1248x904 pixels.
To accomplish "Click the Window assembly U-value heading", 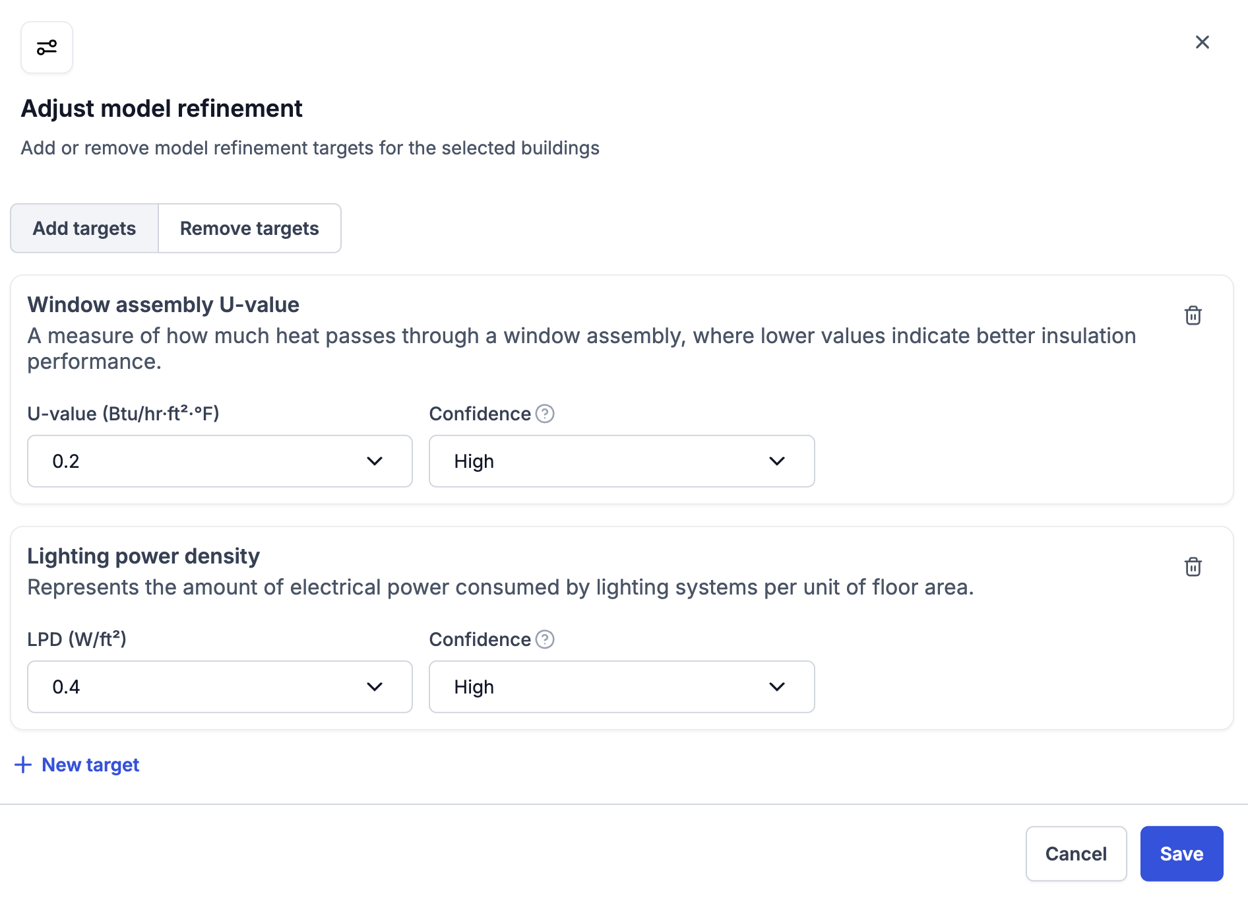I will point(164,305).
